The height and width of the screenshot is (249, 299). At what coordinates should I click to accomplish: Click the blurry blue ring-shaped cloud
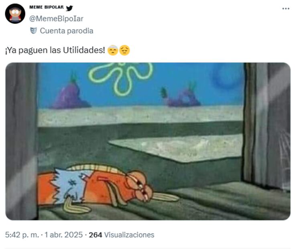click(226, 76)
